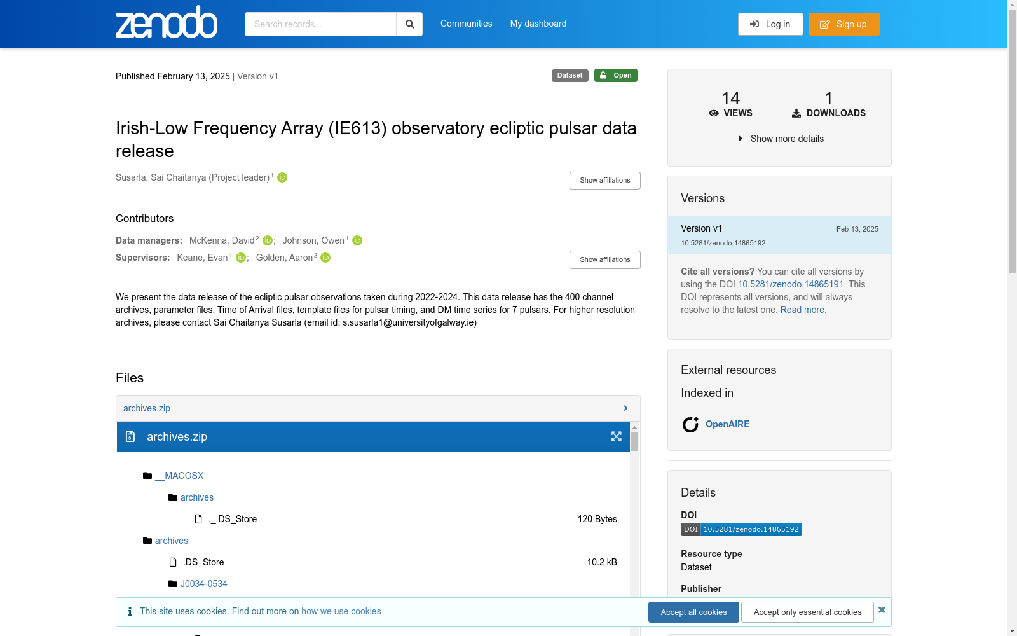Click the __MACOSX folder icon

point(147,476)
